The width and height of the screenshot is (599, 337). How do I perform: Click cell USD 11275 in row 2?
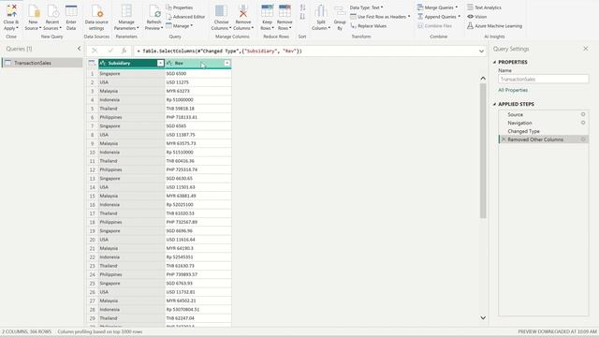(197, 82)
